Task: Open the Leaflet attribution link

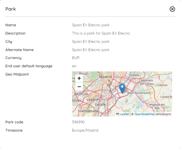Action: (124, 114)
